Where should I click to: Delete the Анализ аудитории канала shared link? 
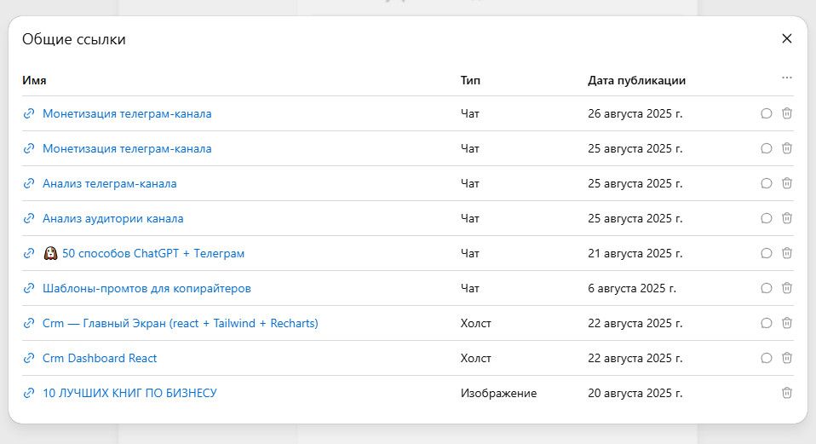point(787,218)
